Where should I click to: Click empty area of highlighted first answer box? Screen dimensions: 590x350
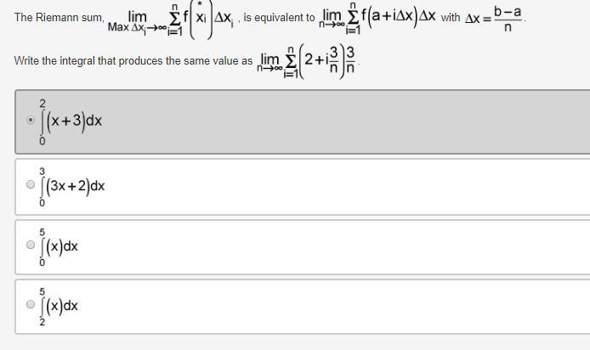340,121
